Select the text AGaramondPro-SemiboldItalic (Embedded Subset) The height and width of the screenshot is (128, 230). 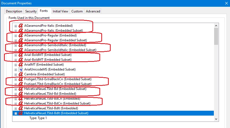60,50
